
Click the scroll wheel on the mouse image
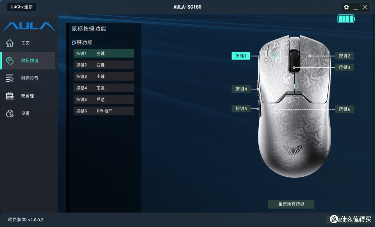point(294,61)
